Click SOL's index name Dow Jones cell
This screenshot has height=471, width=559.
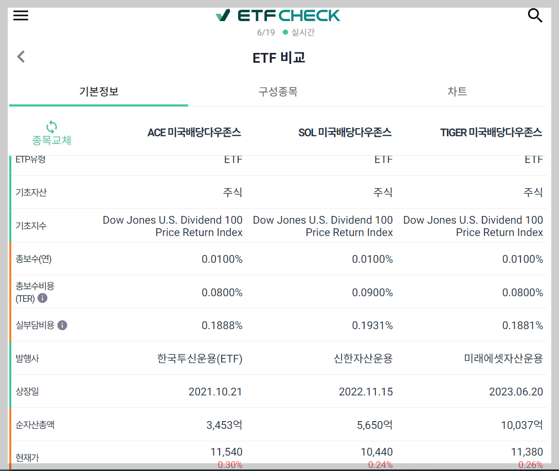pyautogui.click(x=322, y=226)
